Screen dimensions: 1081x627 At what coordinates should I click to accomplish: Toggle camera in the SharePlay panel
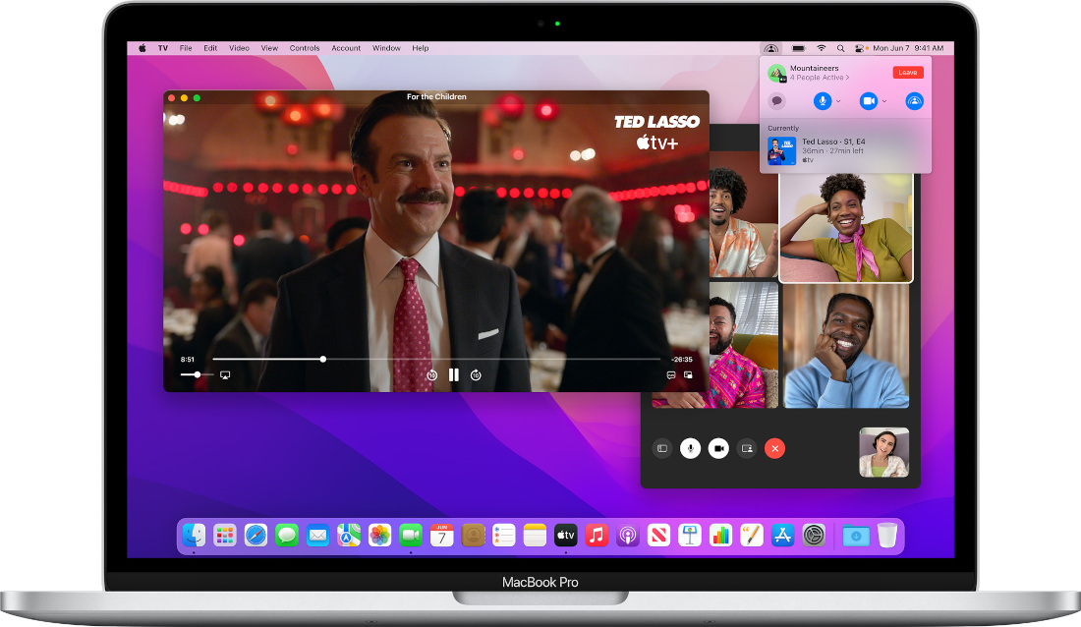point(869,101)
